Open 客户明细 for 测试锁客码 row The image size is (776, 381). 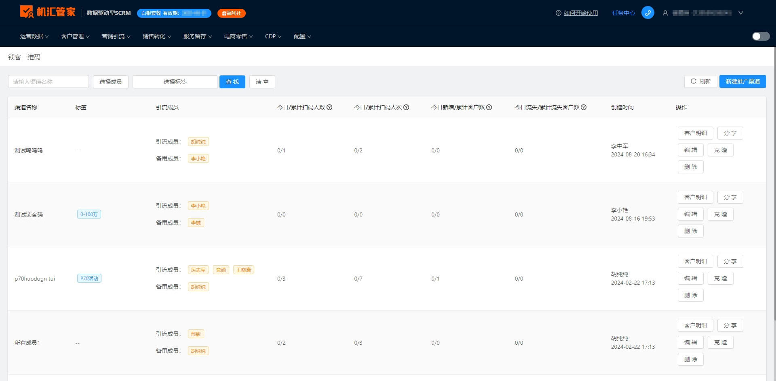(696, 197)
